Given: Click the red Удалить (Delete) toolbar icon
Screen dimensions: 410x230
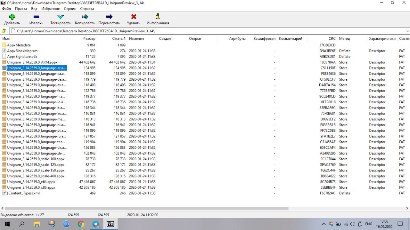Looking at the screenshot, I should 134,17.
